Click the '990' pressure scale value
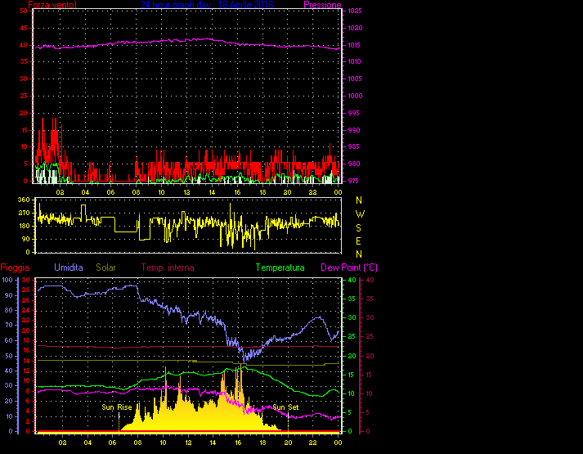This screenshot has width=583, height=454. pos(353,130)
